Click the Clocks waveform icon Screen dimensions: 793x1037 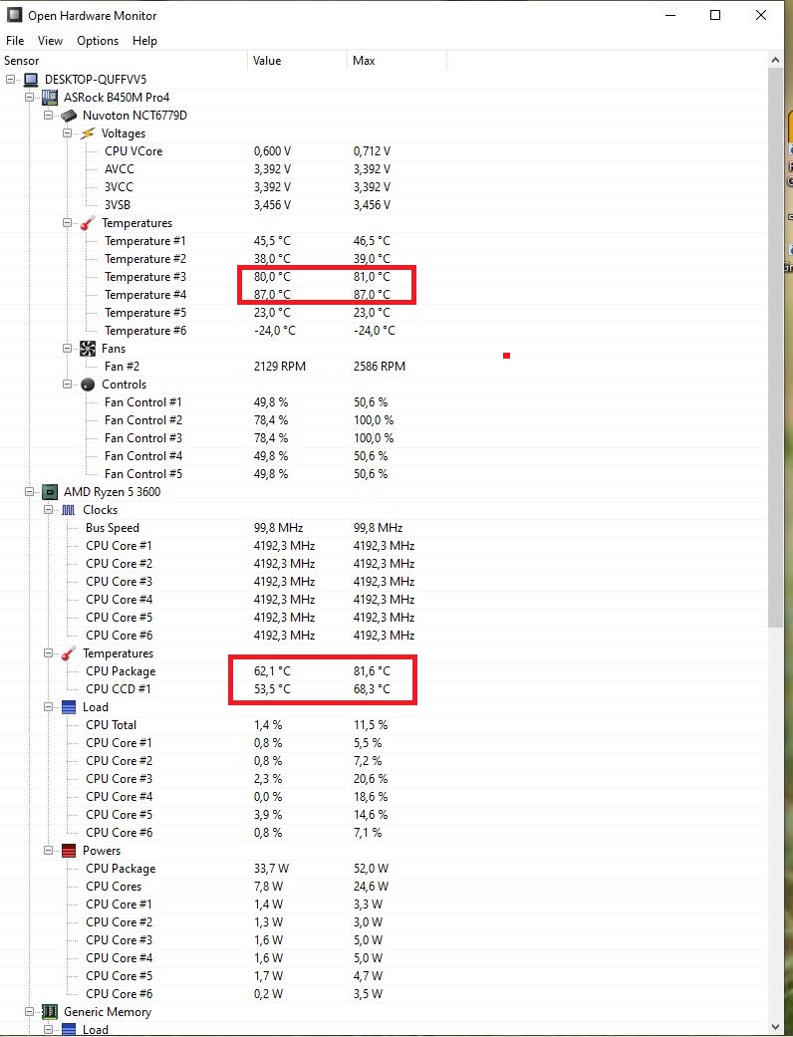[x=69, y=510]
